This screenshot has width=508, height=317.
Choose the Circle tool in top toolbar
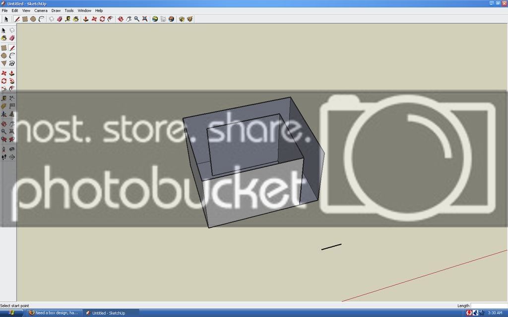[33, 19]
